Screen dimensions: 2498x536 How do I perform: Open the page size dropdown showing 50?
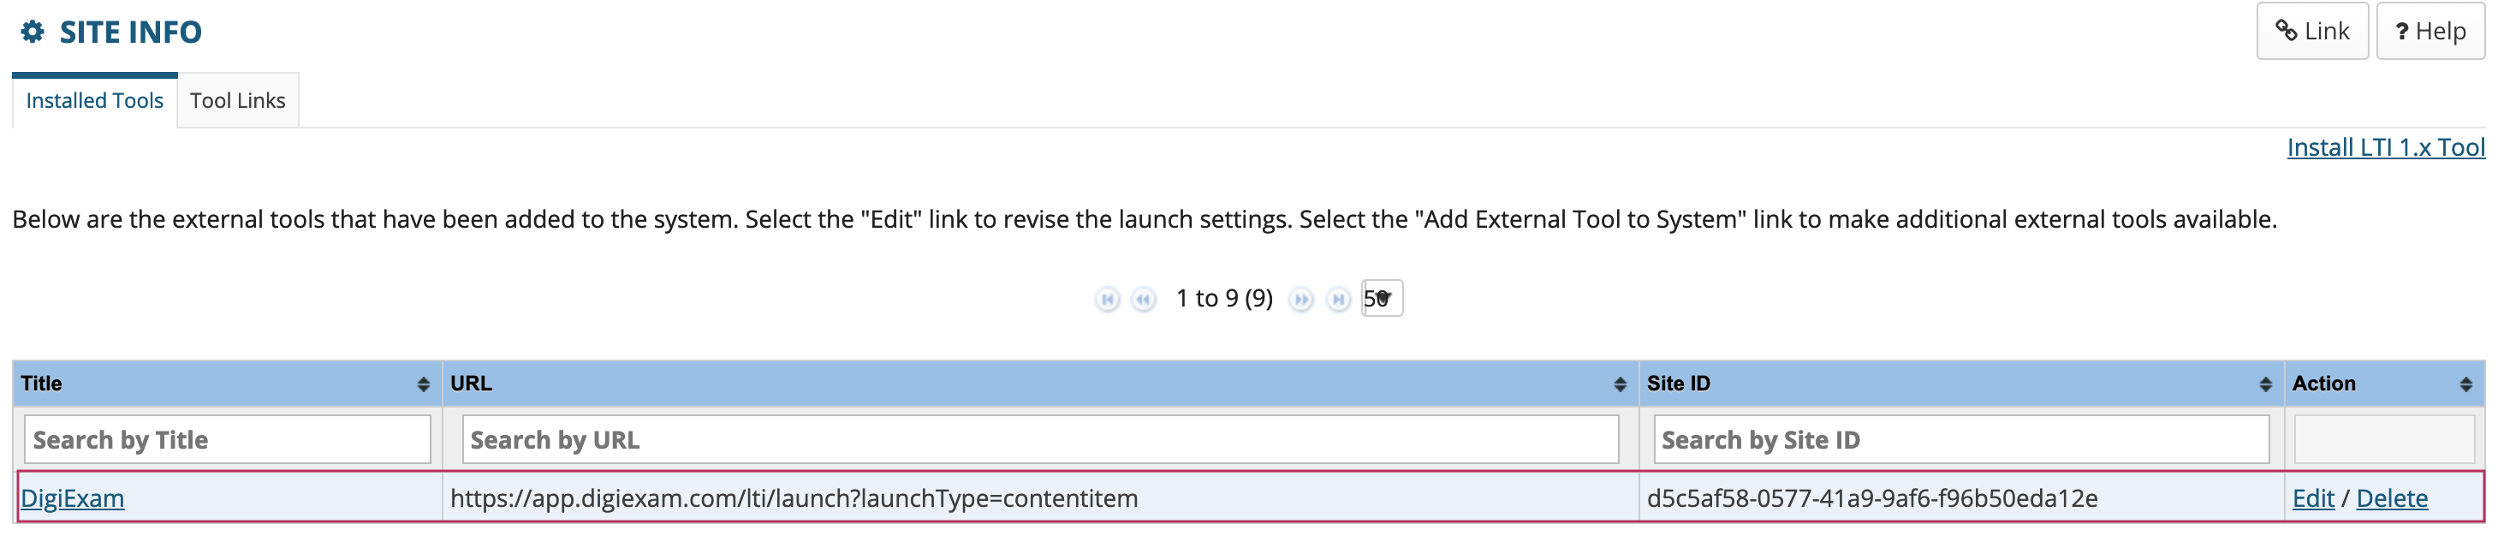[1382, 299]
